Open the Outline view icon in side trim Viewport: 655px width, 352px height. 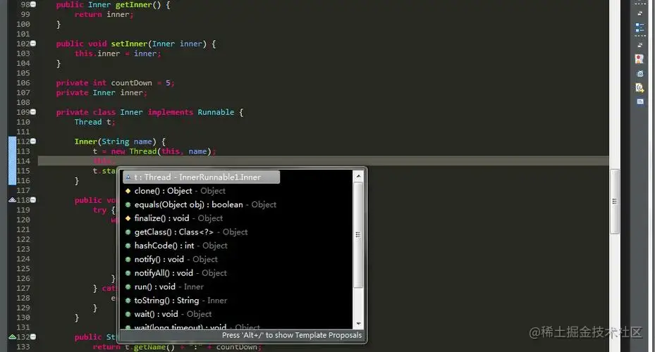click(639, 27)
